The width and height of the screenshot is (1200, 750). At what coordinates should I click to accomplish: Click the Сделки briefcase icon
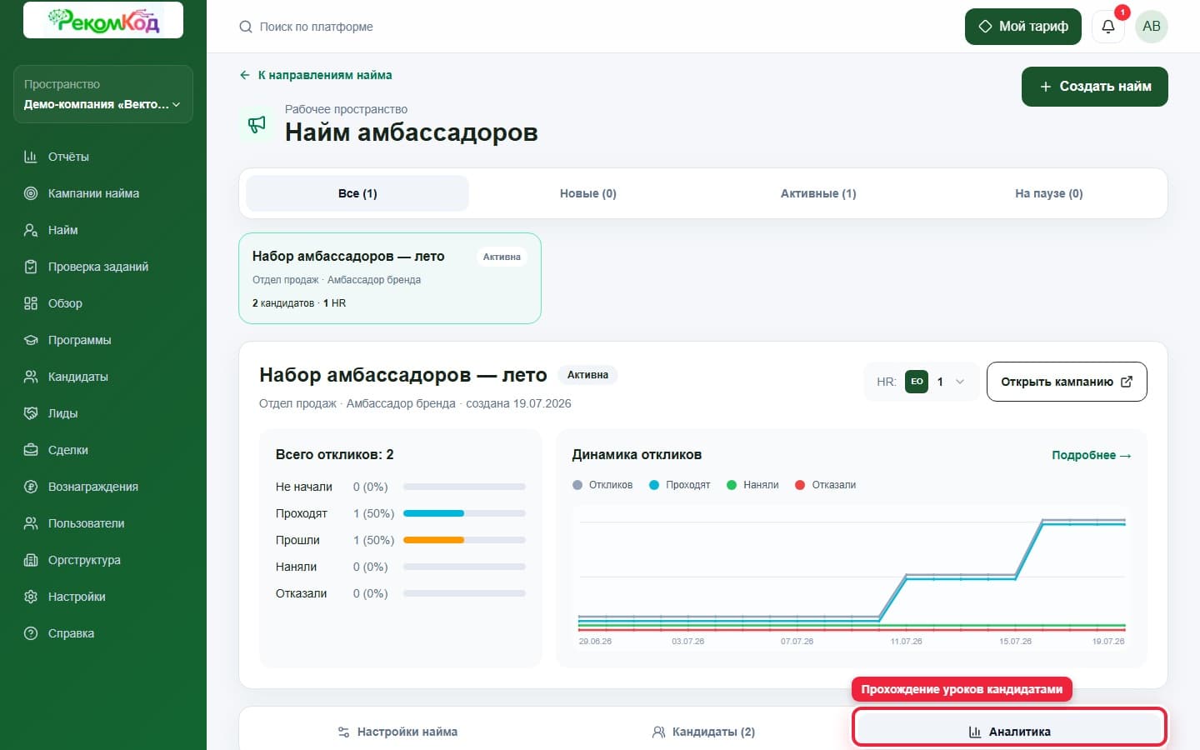pos(31,450)
